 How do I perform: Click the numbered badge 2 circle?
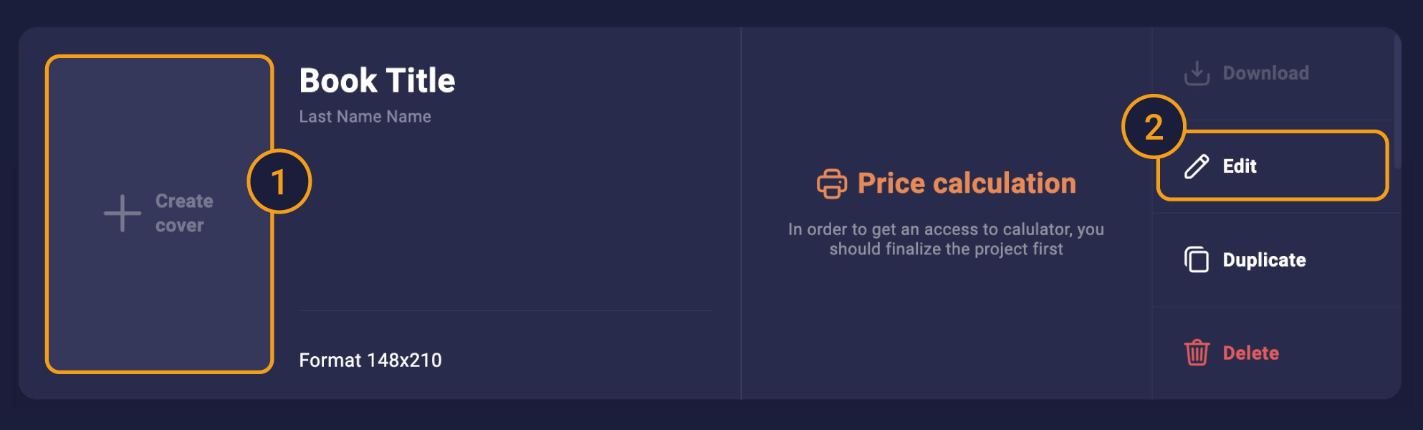tap(1154, 127)
